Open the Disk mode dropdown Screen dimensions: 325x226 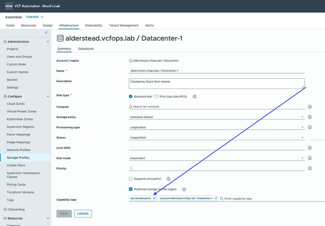[217, 158]
